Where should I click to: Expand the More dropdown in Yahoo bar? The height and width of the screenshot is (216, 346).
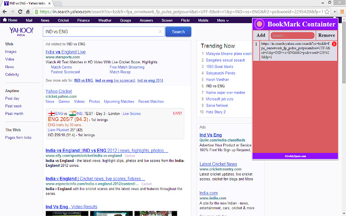223,21
